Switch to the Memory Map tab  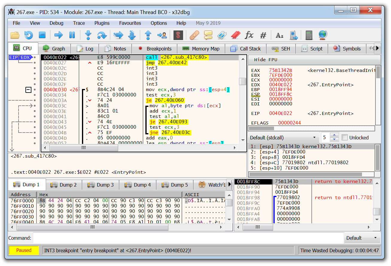coord(201,49)
